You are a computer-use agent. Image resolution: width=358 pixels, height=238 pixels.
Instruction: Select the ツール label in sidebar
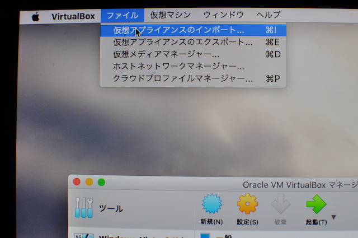[x=111, y=208]
